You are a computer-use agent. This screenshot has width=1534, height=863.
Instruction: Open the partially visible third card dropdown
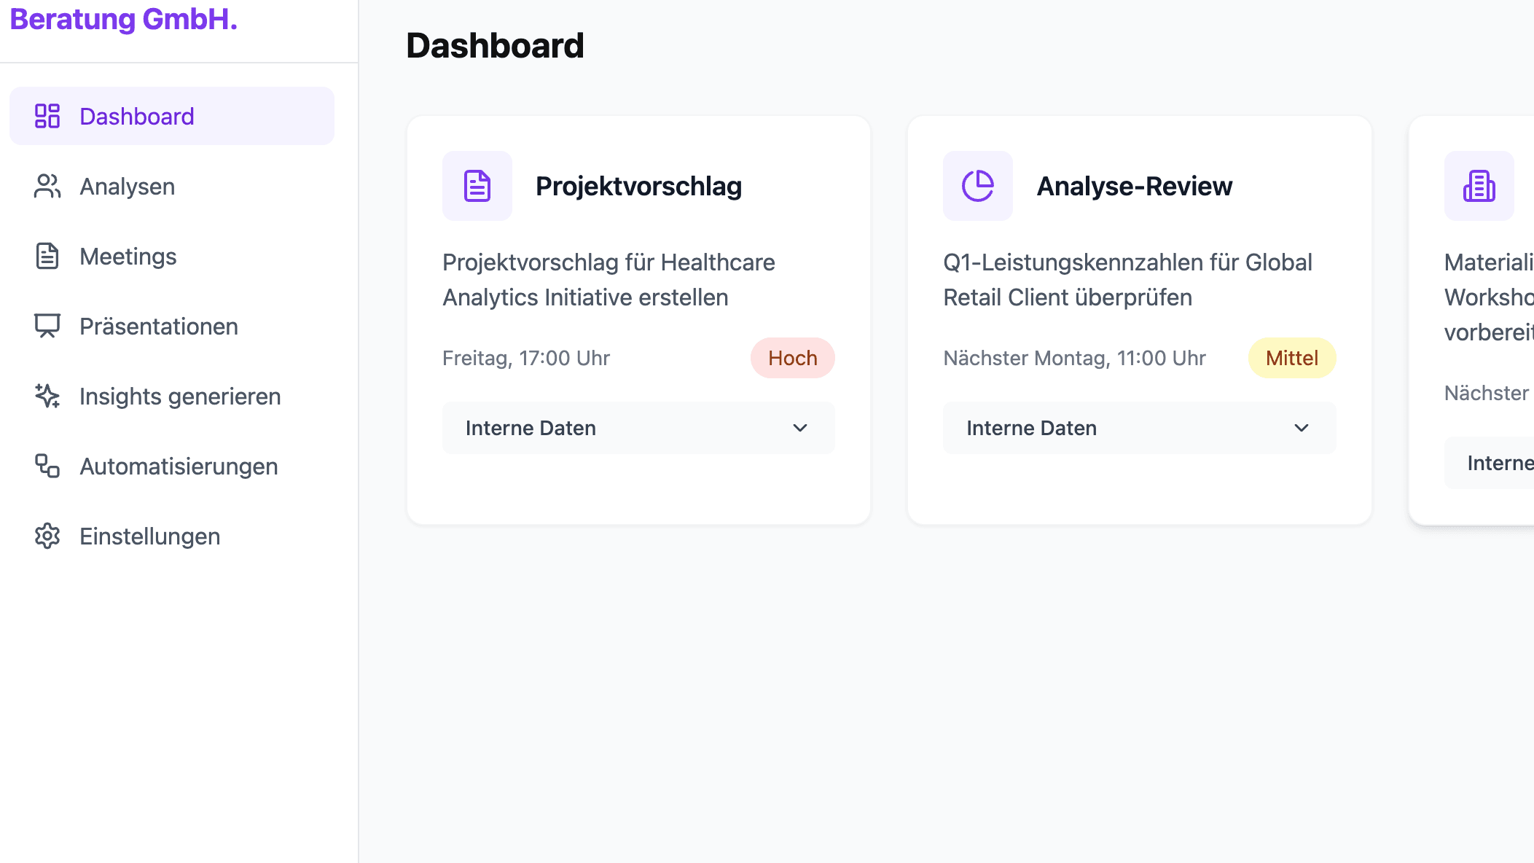coord(1490,463)
